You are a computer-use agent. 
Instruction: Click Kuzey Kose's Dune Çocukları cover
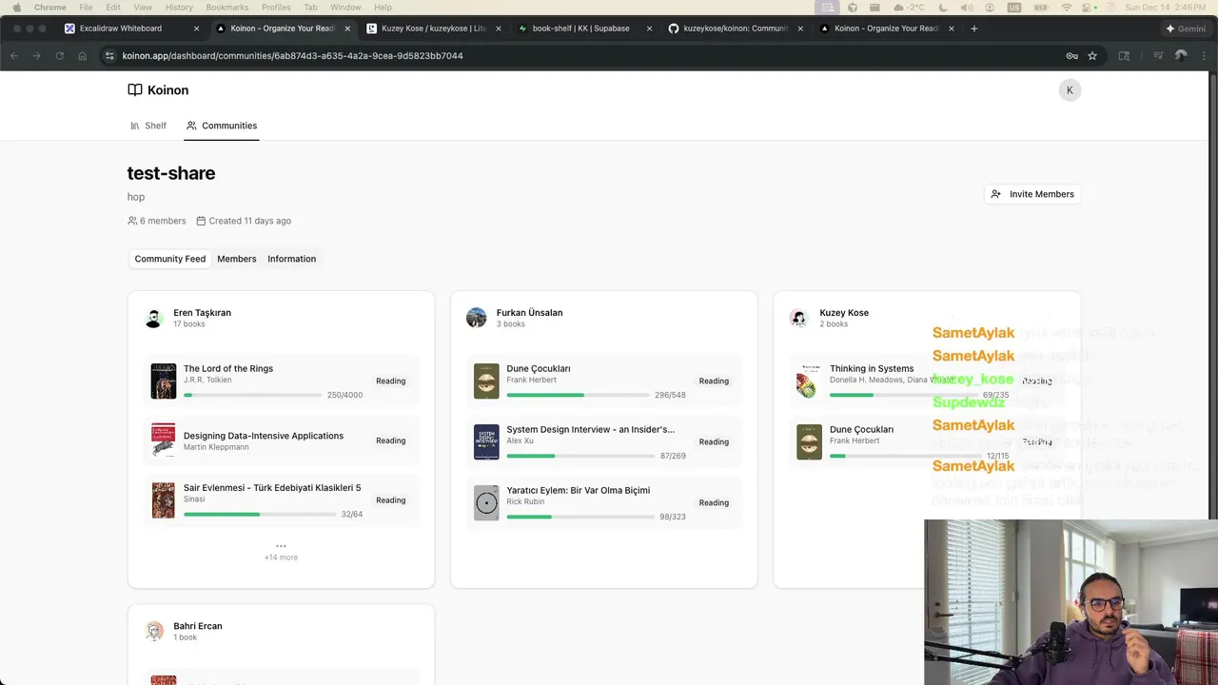[x=809, y=441]
